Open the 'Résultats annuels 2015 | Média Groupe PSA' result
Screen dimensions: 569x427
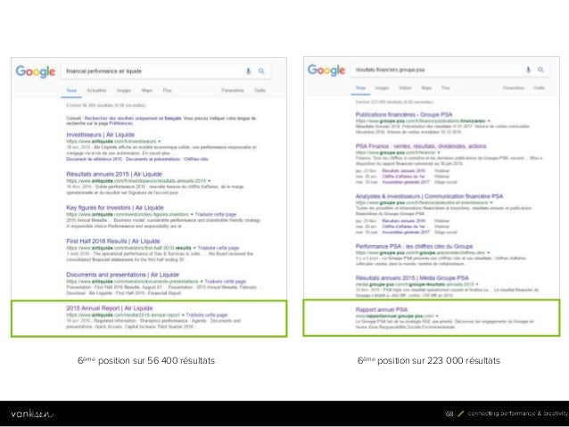(412, 278)
